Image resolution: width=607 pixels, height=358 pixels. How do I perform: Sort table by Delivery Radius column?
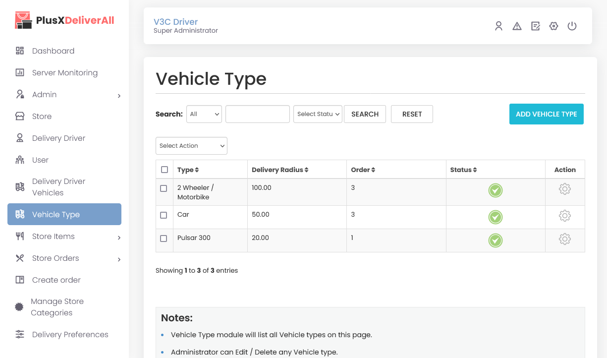[x=280, y=170]
